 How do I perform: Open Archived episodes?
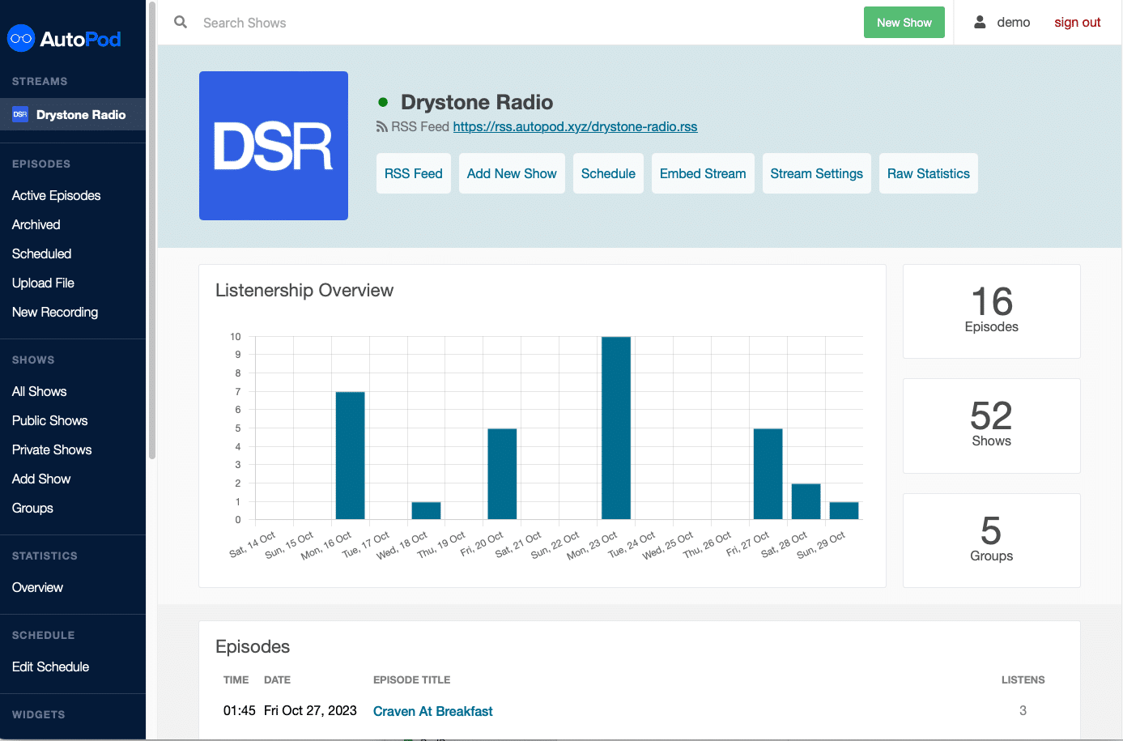(x=36, y=225)
